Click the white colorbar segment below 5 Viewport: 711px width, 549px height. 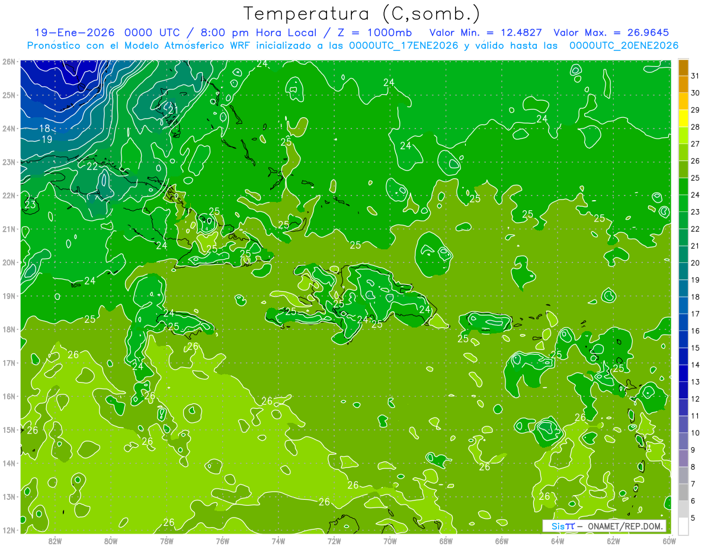point(683,526)
